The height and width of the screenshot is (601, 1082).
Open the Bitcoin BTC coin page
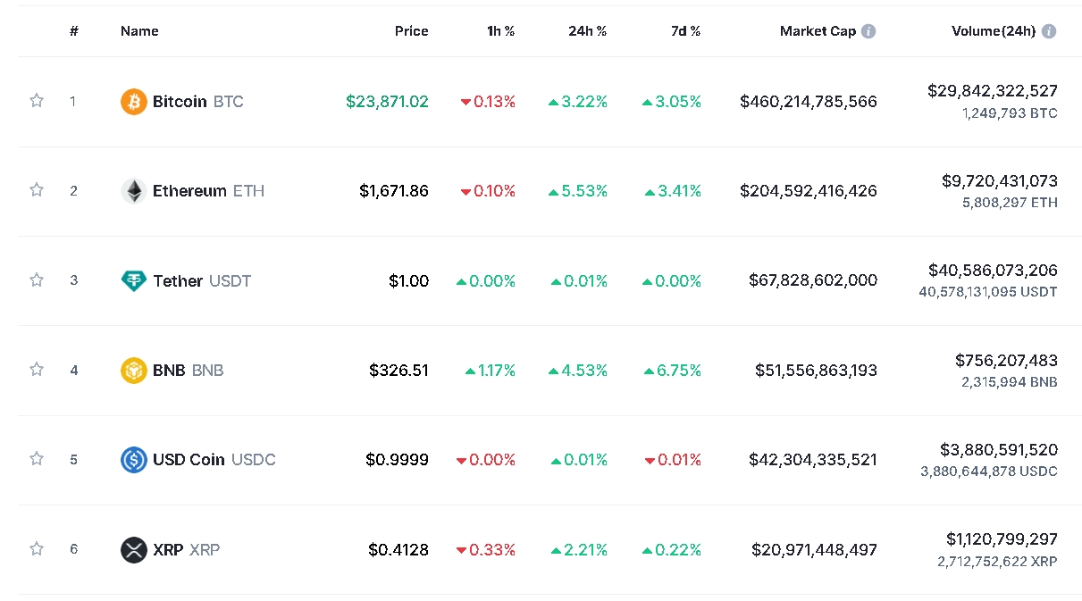pyautogui.click(x=182, y=102)
